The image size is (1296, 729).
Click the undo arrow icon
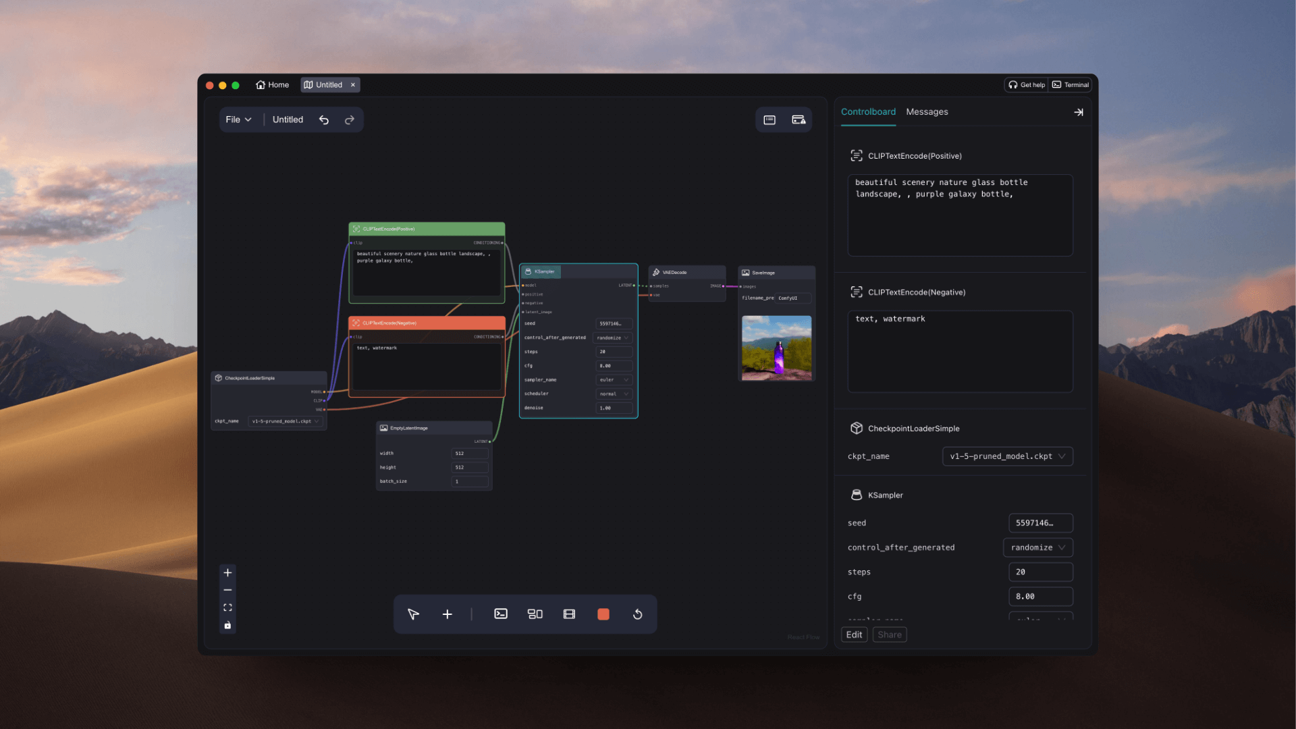[x=324, y=119]
